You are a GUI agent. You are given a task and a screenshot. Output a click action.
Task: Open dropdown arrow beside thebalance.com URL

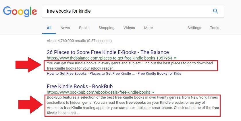[175, 58]
